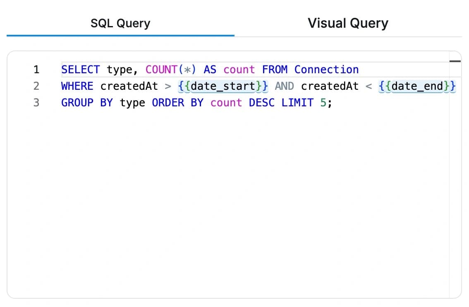Viewport: 469px width, 307px height.
Task: Click the empty editor area below the query
Action: coord(232,186)
